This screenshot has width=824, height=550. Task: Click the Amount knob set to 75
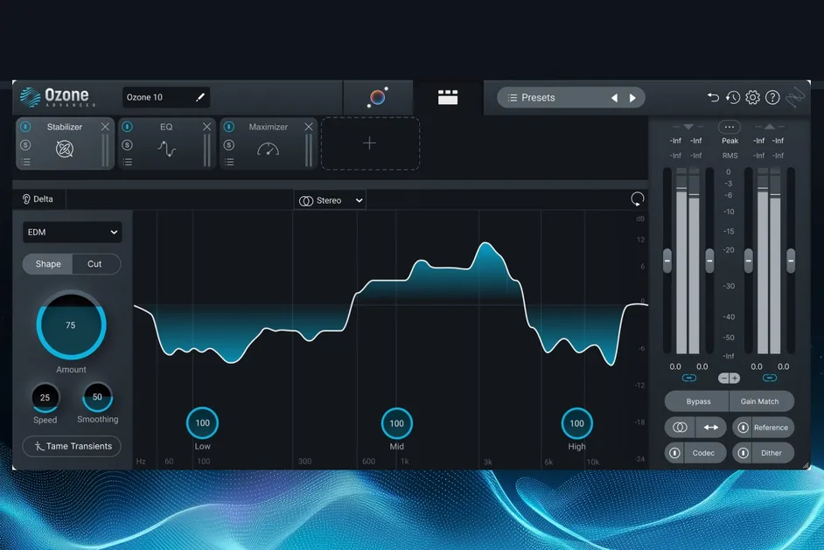tap(71, 324)
